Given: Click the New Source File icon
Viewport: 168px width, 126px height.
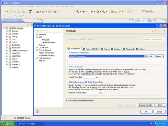Looking at the screenshot, I should tap(49, 12).
